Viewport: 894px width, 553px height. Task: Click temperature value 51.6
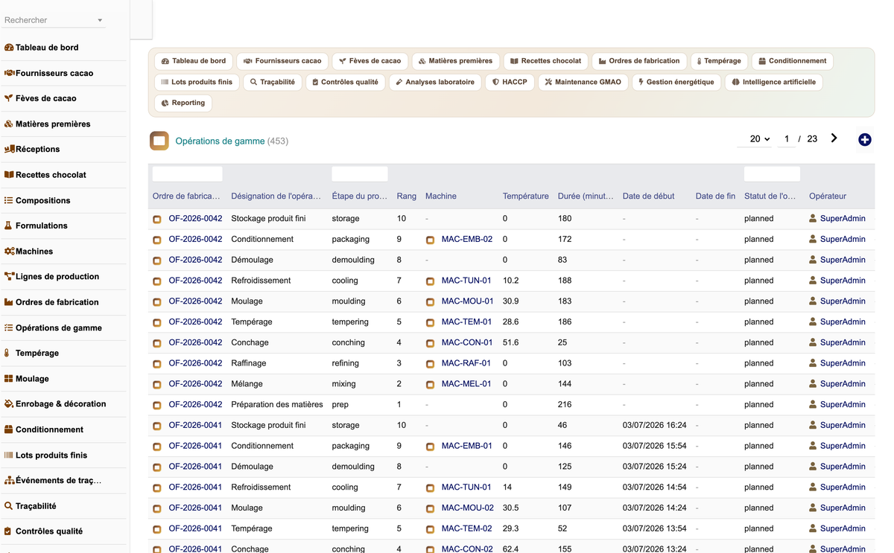pos(510,343)
